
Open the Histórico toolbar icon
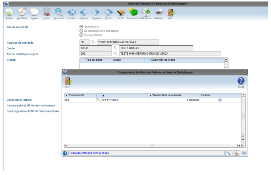[146, 12]
